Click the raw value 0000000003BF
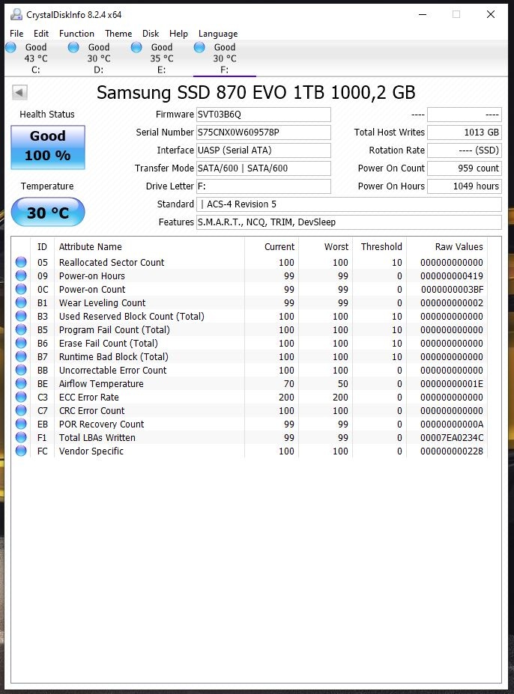Image resolution: width=514 pixels, height=694 pixels. (452, 290)
